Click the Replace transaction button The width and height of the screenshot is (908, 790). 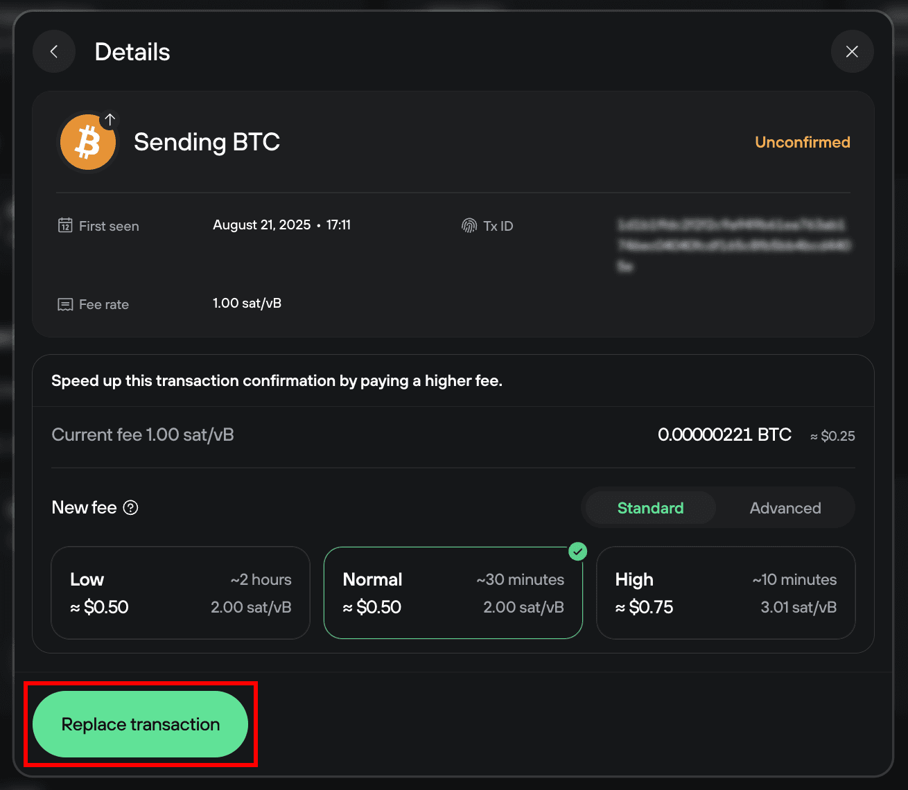[x=141, y=724]
